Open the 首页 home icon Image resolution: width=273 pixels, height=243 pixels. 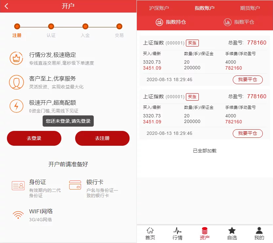point(150,230)
